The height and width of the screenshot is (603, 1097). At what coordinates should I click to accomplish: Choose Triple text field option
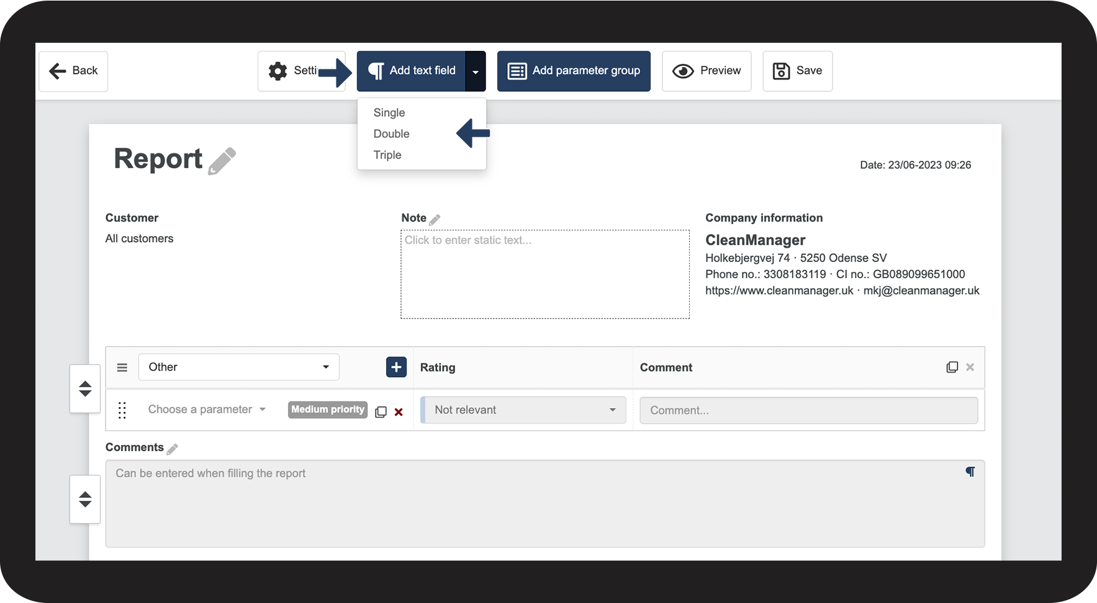tap(387, 155)
